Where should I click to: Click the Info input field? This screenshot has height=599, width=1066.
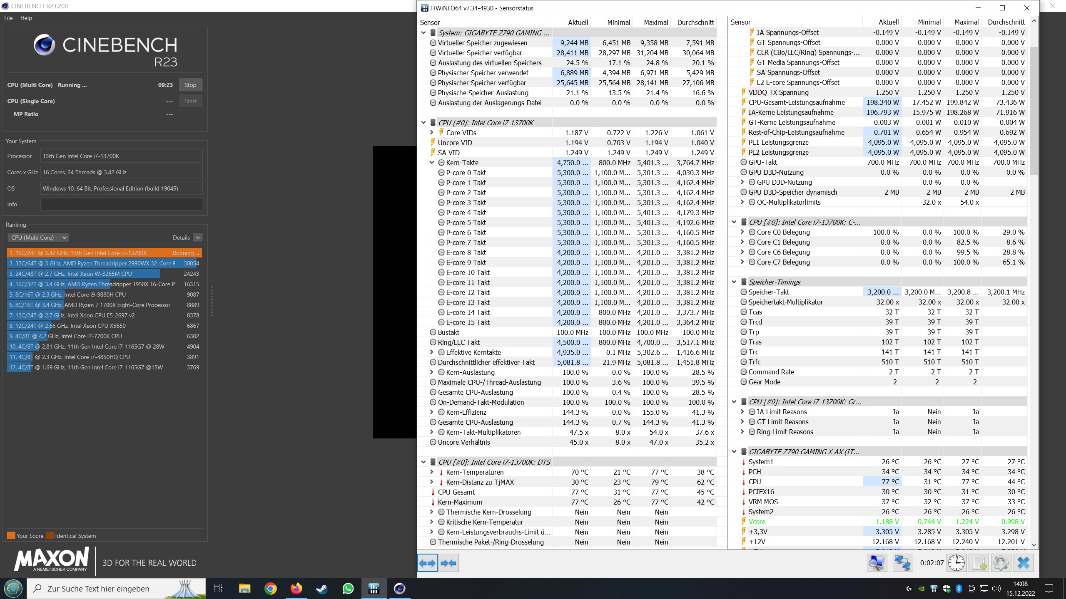pos(121,204)
